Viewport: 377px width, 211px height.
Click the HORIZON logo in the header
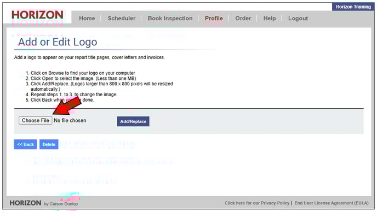[x=37, y=15]
